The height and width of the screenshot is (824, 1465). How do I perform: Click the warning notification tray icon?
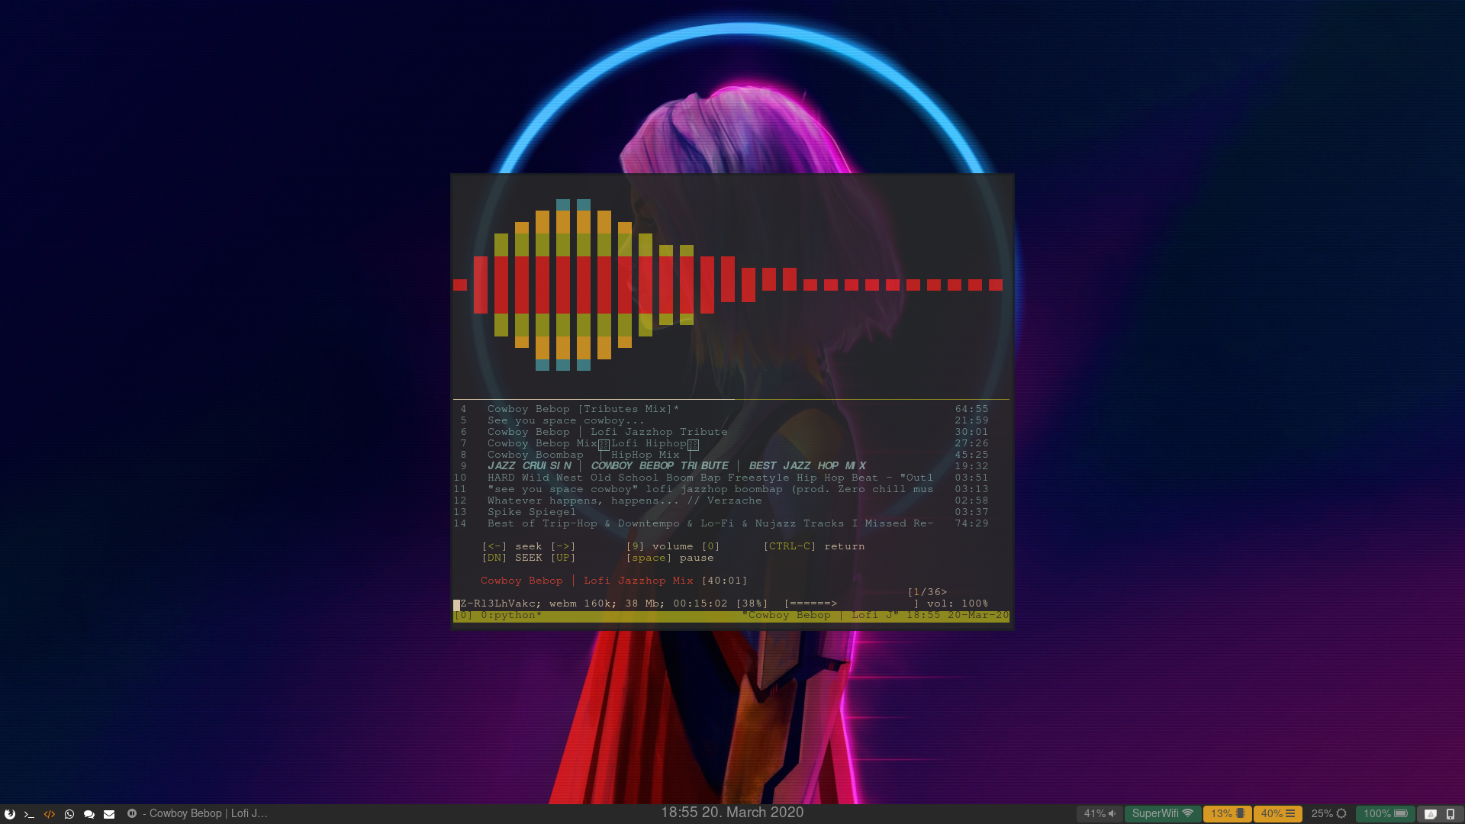(1431, 814)
